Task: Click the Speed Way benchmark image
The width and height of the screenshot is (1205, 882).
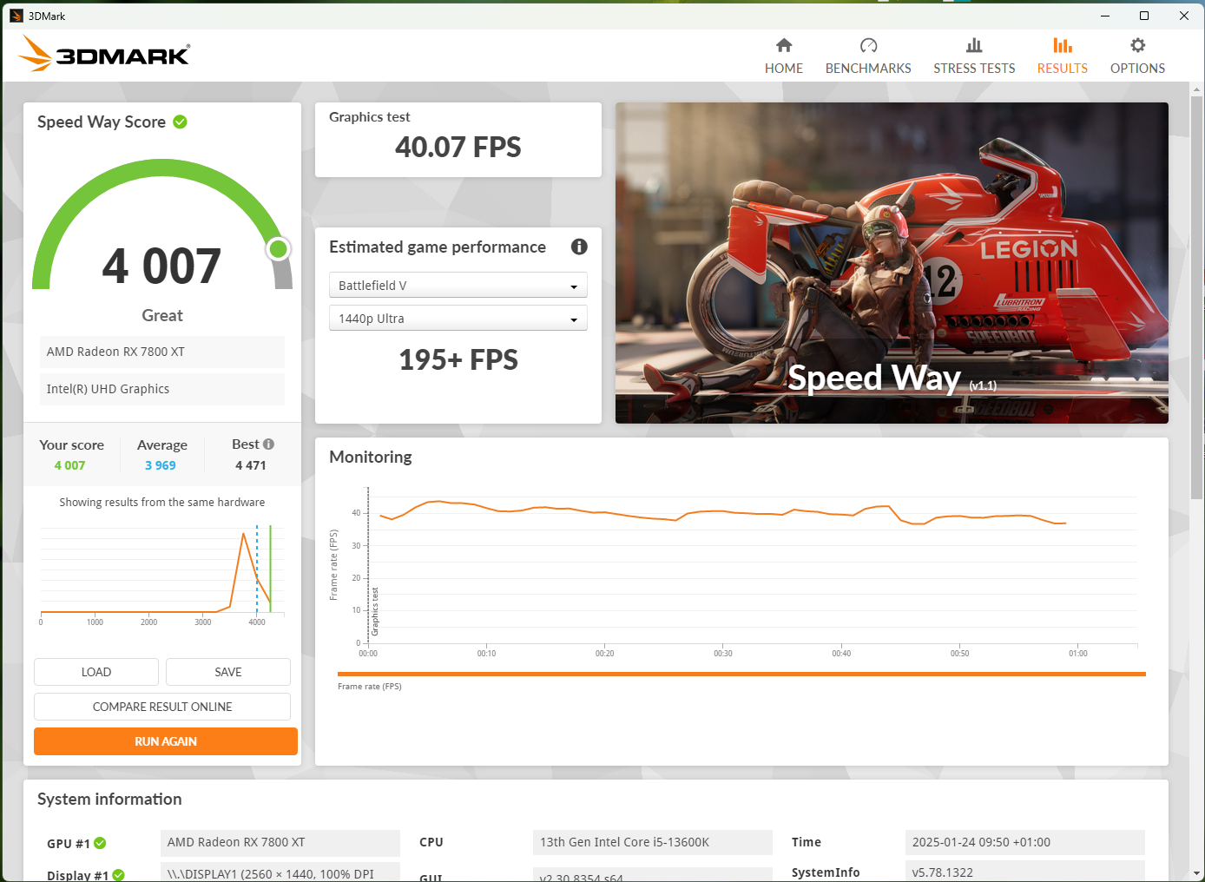Action: pos(892,263)
